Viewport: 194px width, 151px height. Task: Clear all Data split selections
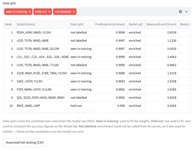[180, 12]
